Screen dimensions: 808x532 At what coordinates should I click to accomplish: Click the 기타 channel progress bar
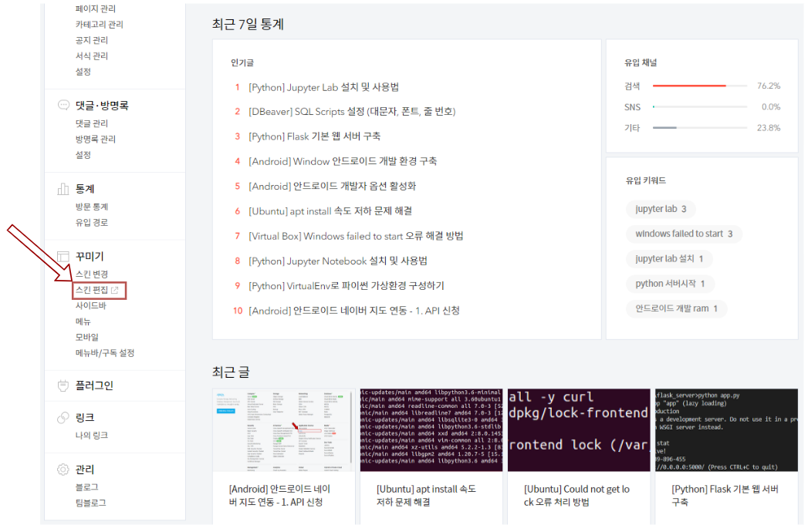point(700,127)
